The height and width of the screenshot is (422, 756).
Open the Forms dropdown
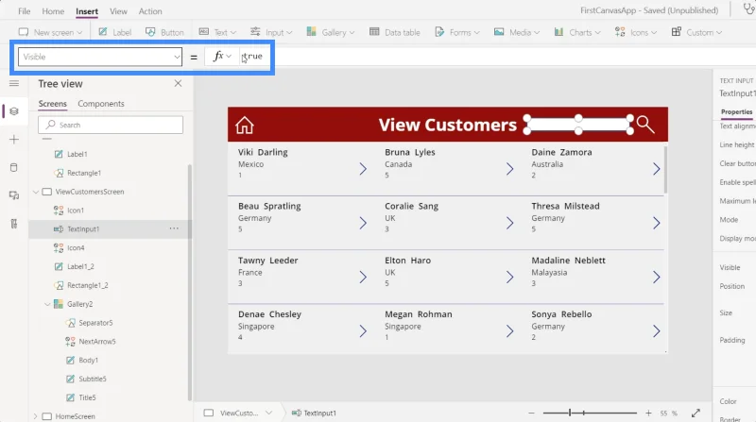457,32
